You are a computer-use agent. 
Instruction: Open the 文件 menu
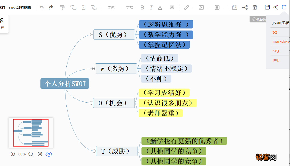[3, 7]
